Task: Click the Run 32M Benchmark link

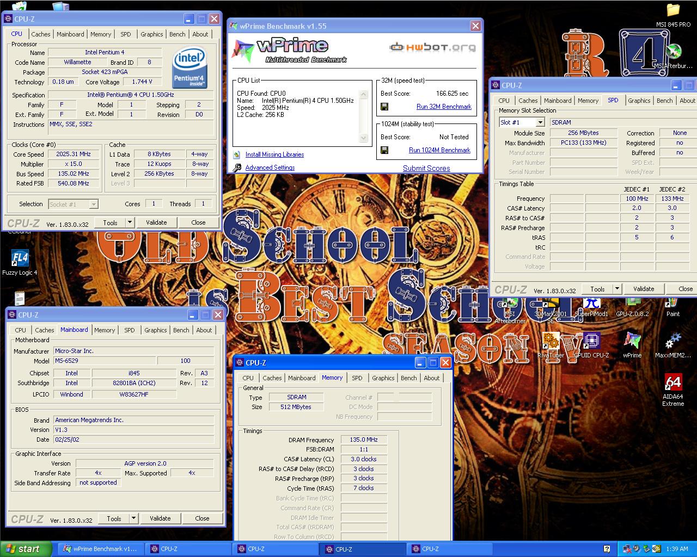Action: click(444, 107)
